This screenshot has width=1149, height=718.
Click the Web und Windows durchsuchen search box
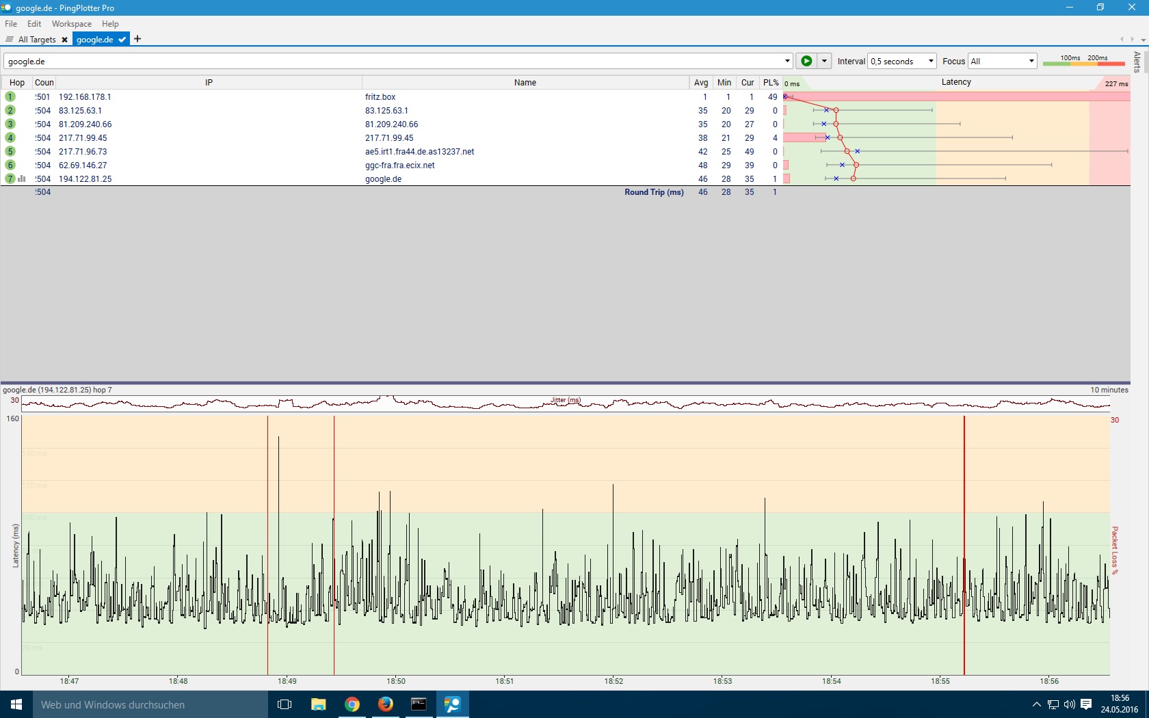tap(150, 704)
